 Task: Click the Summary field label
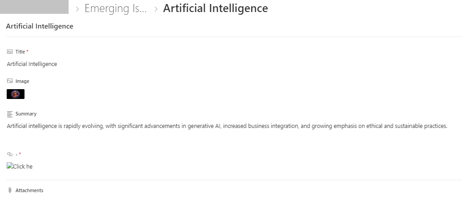tap(26, 114)
